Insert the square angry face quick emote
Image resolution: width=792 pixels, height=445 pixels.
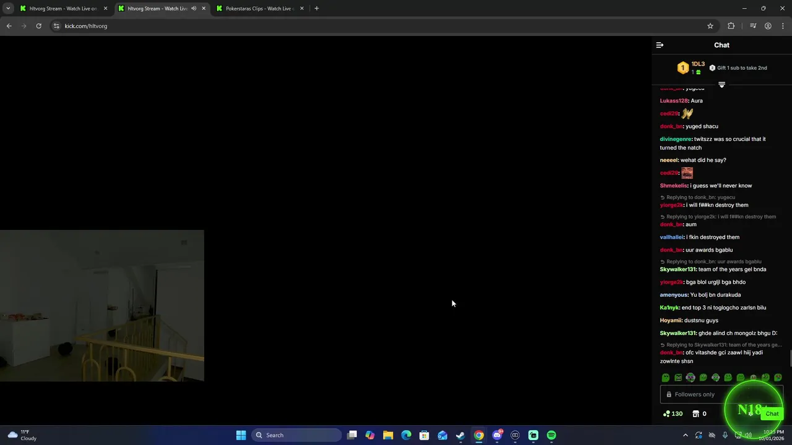(678, 378)
